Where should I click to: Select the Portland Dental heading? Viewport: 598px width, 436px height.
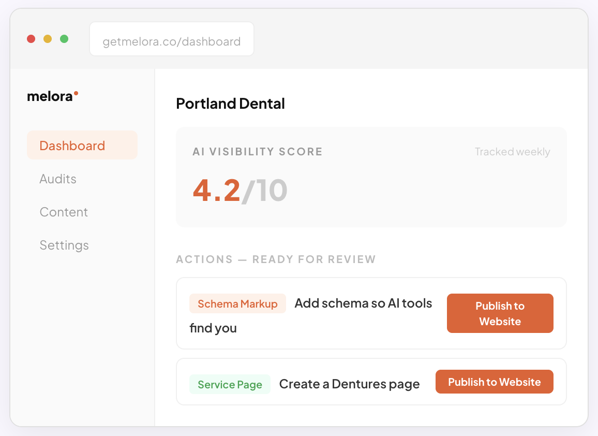[230, 104]
